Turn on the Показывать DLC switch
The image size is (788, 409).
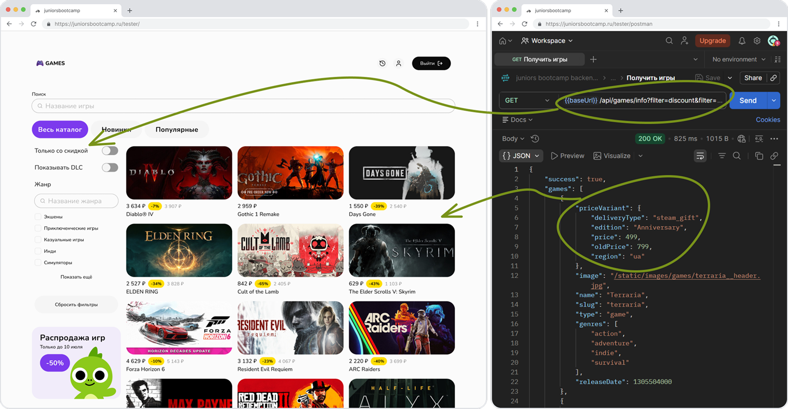[x=110, y=168]
